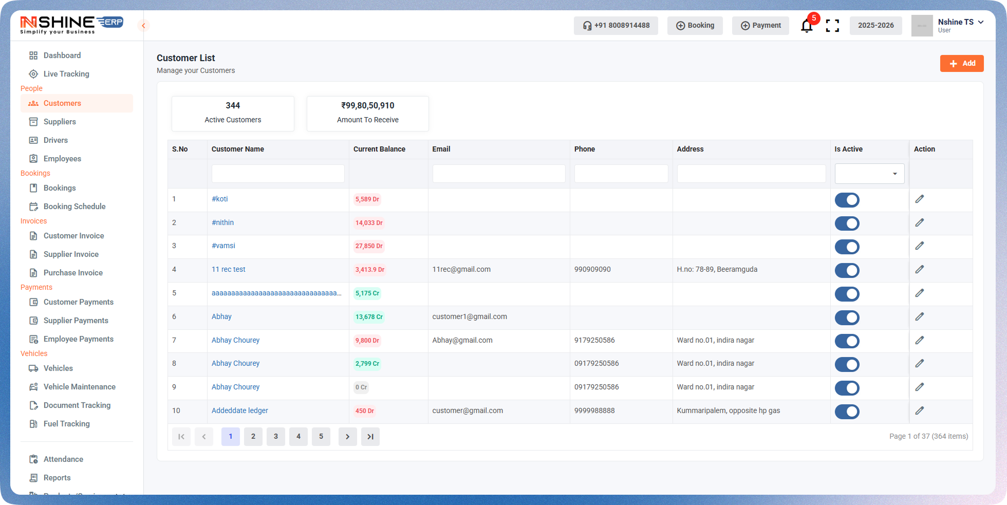Toggle Addeddate ledger's active switch off
Screen dimensions: 1007x505
(x=847, y=412)
